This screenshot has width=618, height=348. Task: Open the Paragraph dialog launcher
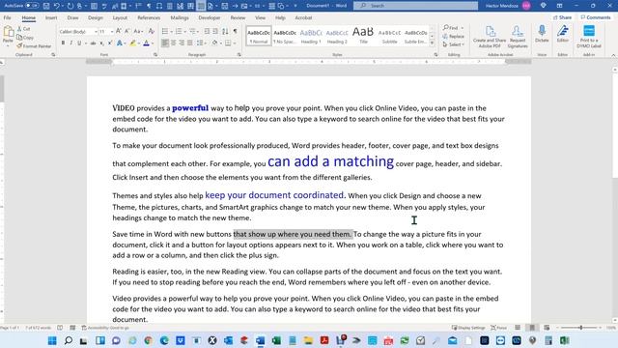[x=239, y=55]
